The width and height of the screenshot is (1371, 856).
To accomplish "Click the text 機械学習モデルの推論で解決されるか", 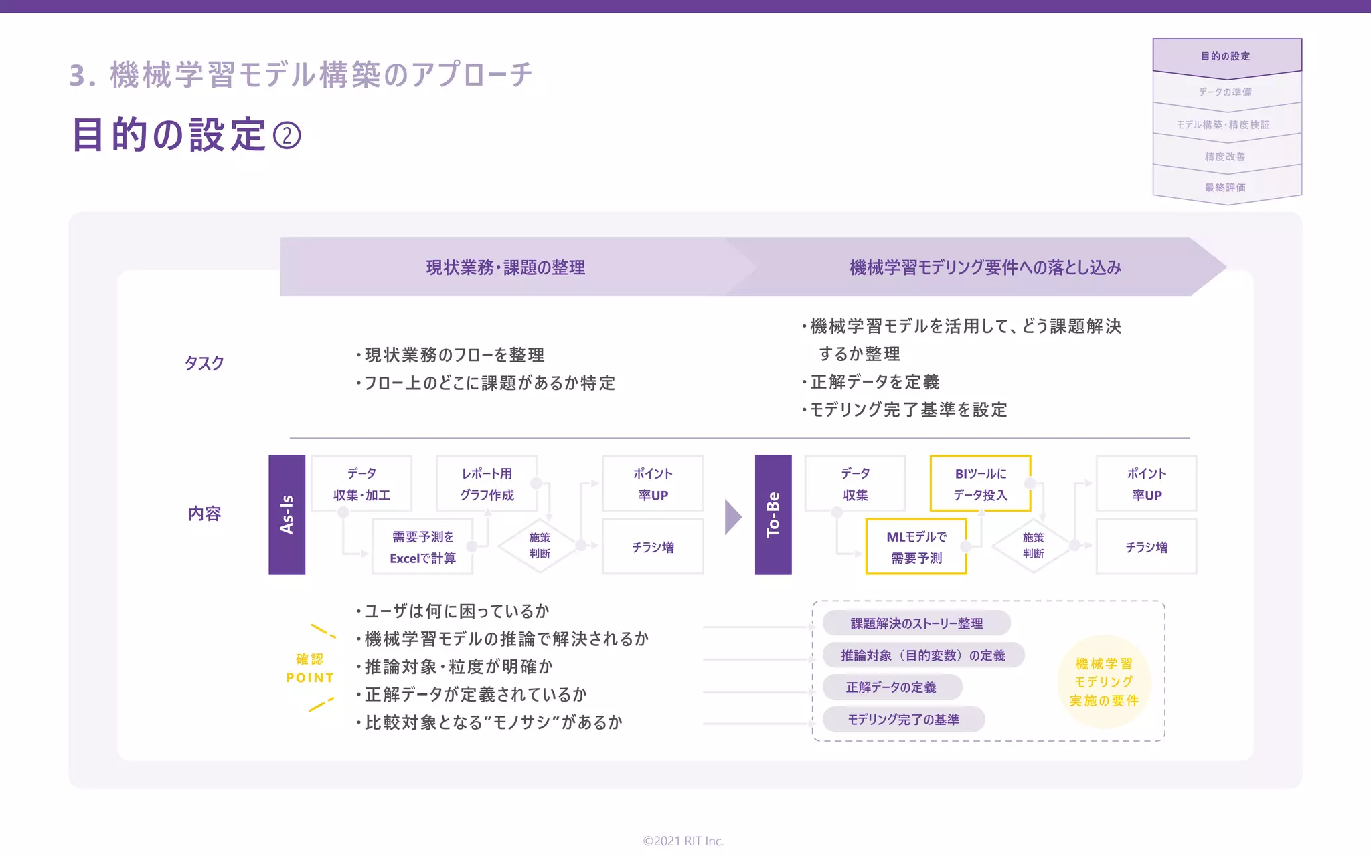I will (507, 639).
